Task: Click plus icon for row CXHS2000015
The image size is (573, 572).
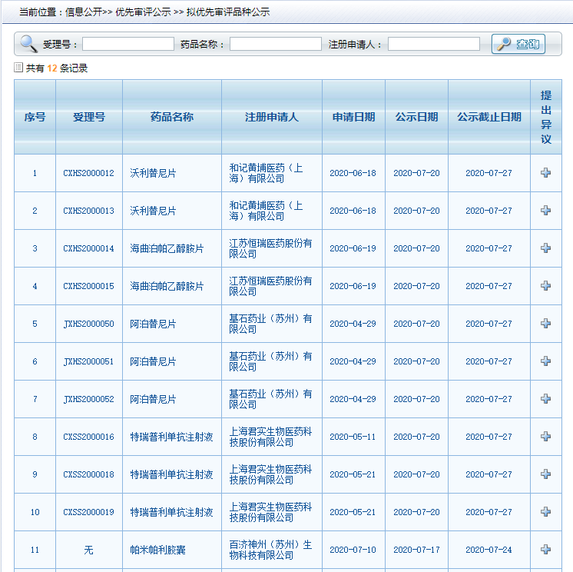Action: (x=545, y=286)
